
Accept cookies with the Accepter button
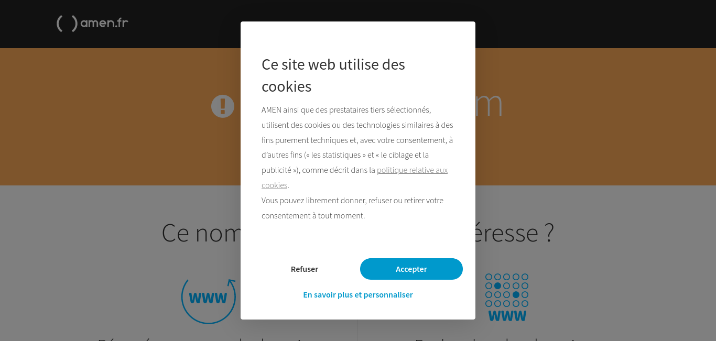point(411,269)
